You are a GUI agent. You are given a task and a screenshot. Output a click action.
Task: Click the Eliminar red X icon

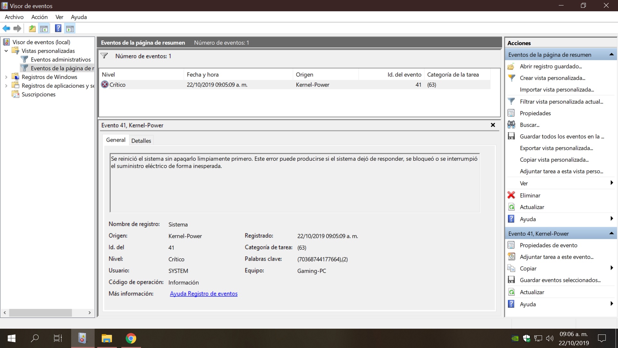point(511,195)
